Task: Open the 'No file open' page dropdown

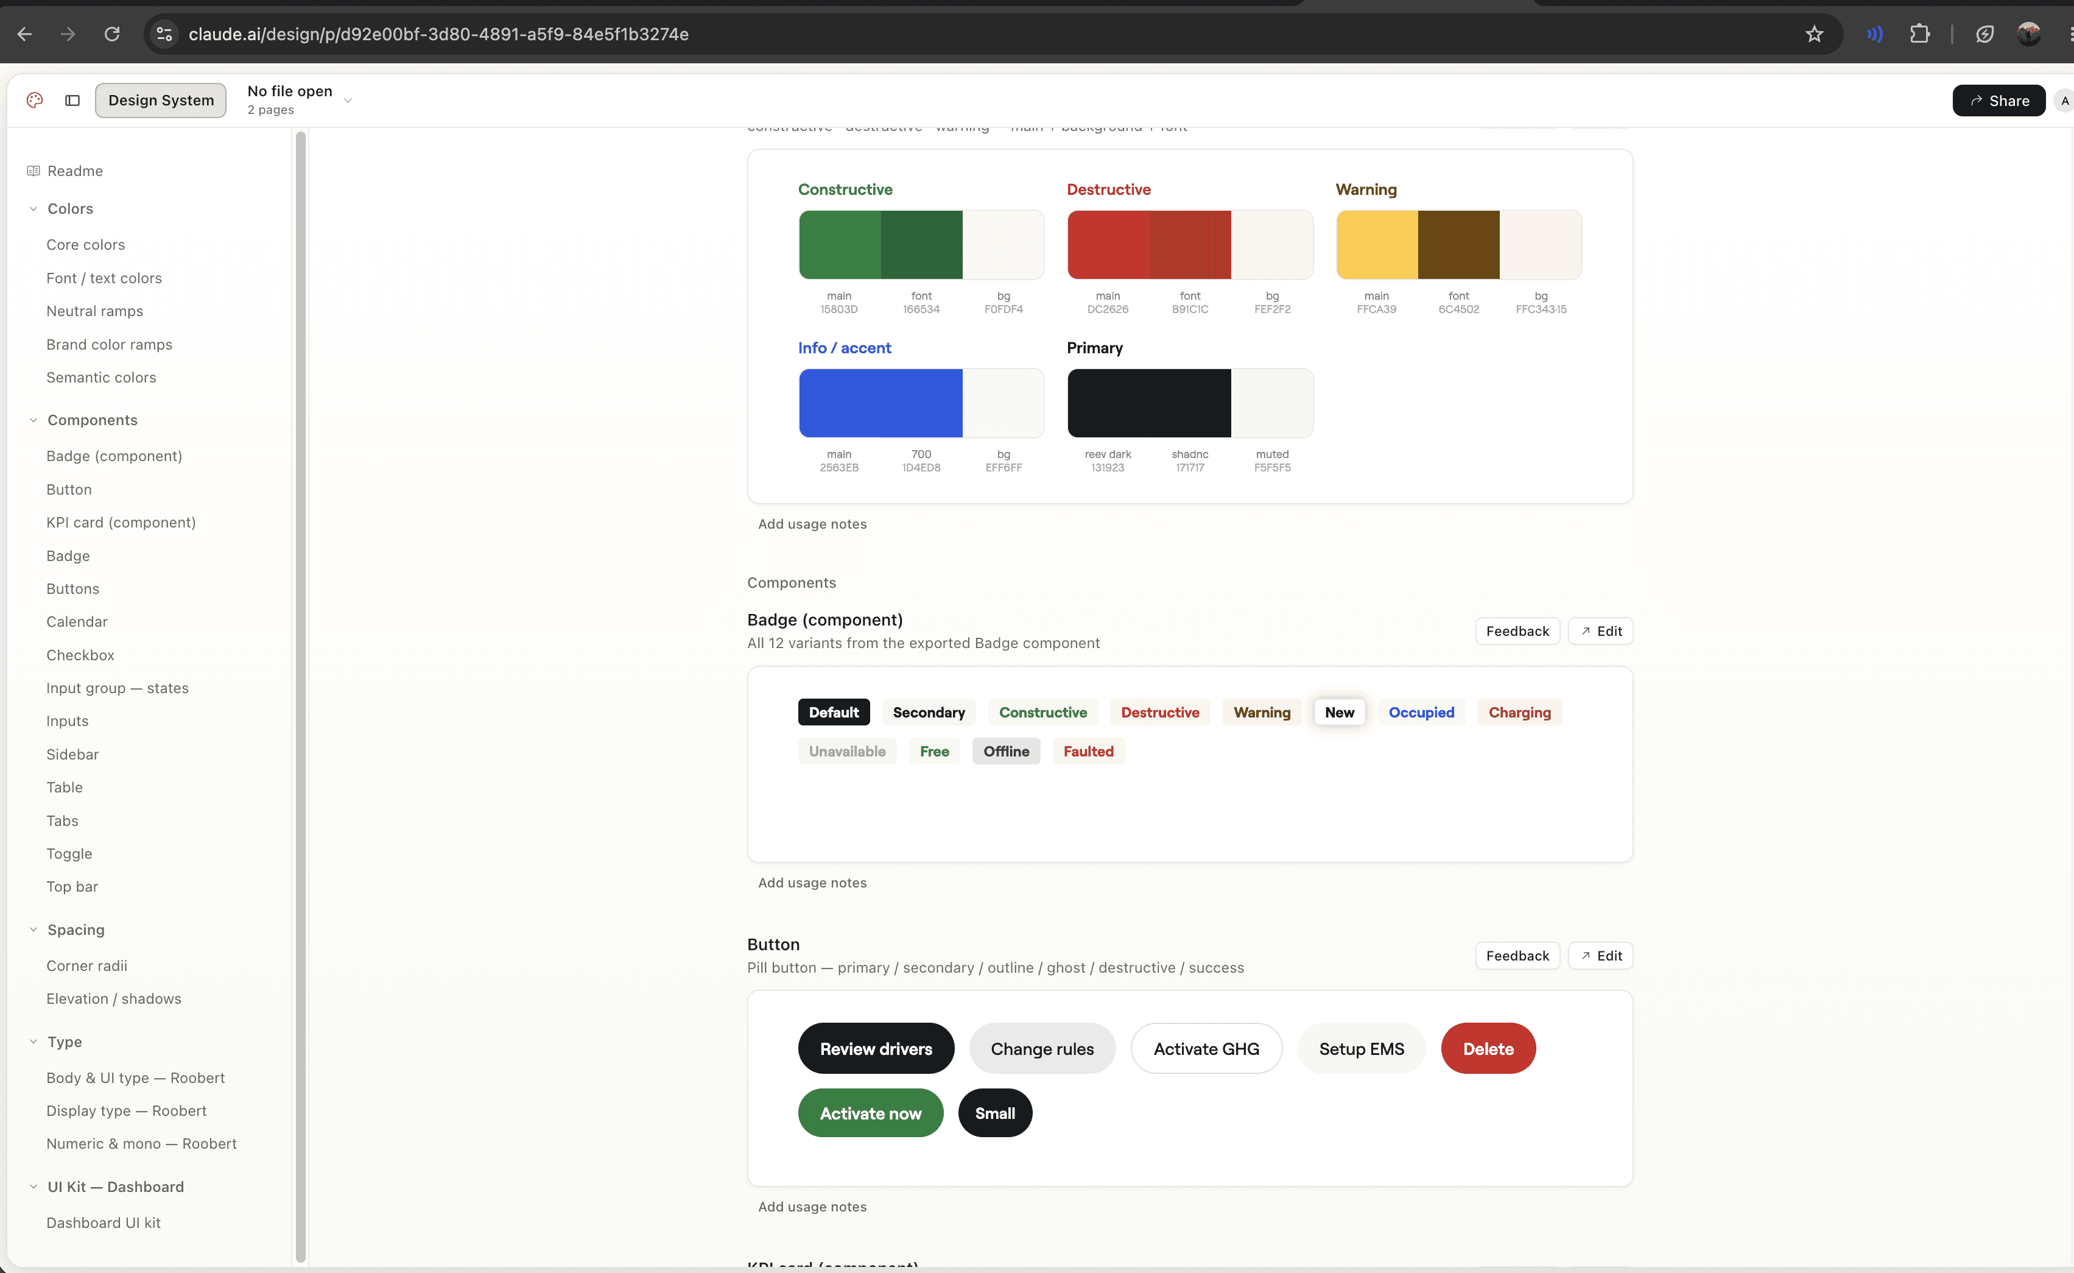Action: click(x=299, y=100)
